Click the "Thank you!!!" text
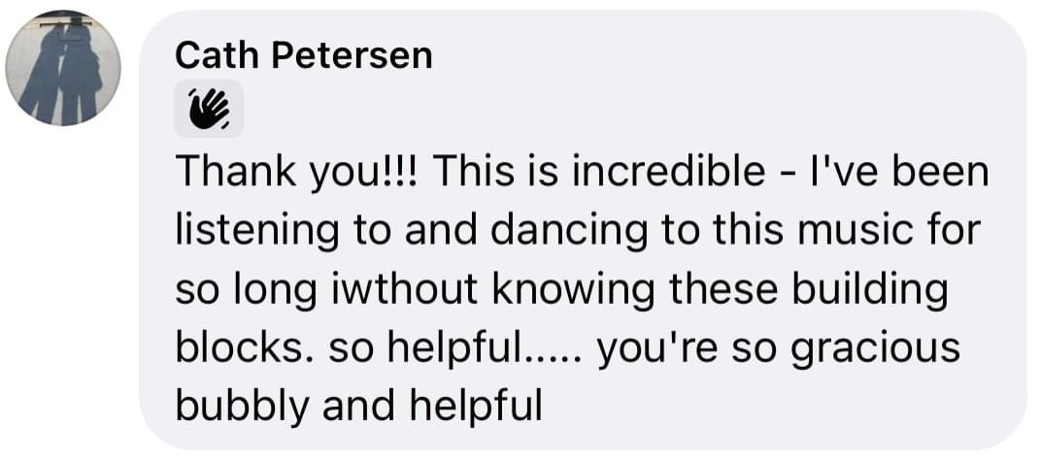 point(297,173)
